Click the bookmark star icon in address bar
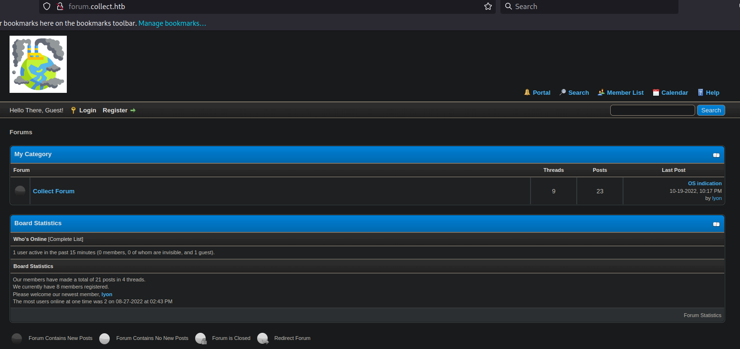 [488, 7]
